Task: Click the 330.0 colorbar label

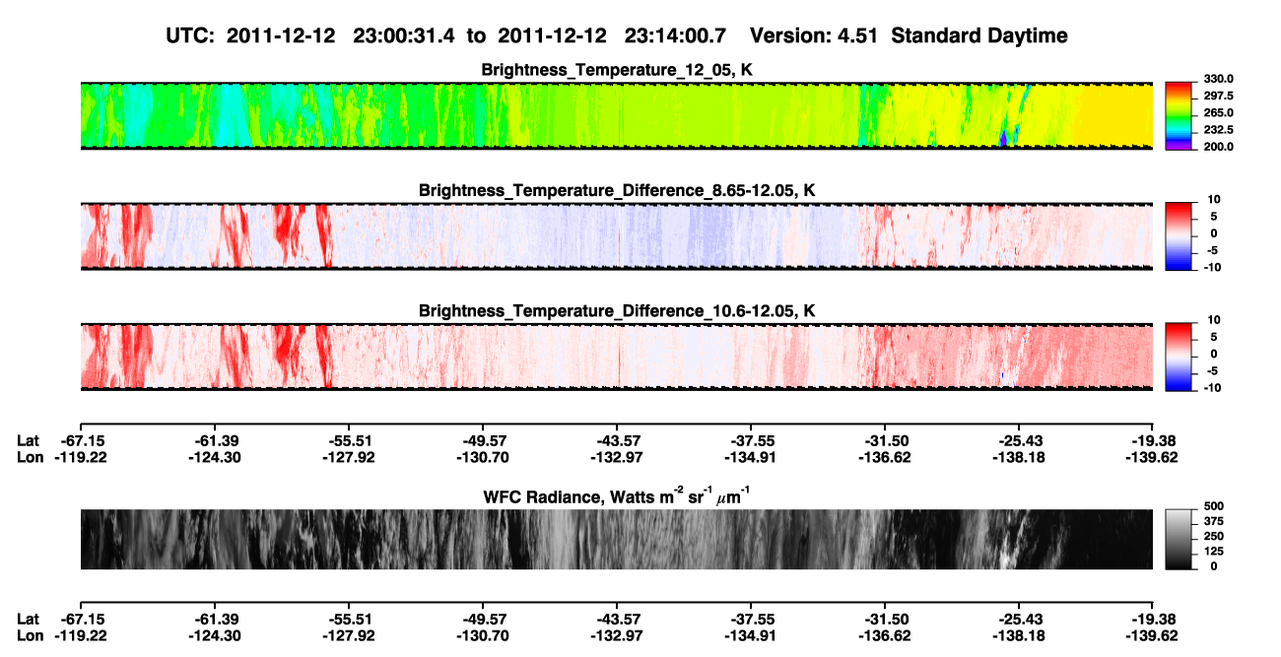Action: (1219, 80)
